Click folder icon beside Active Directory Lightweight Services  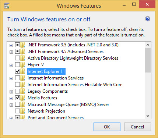tap(23, 58)
